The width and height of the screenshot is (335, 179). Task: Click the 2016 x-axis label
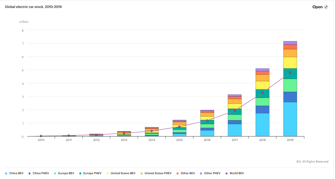tap(207, 140)
